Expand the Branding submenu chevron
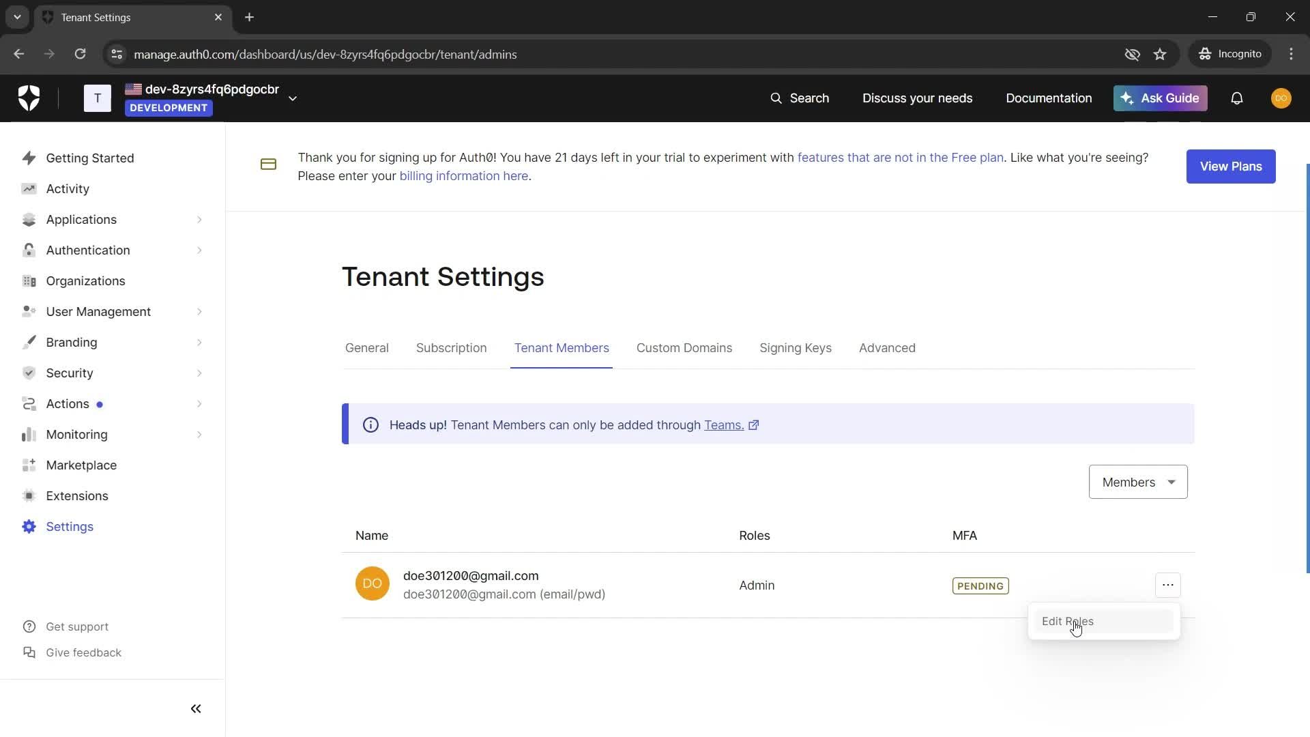Viewport: 1310px width, 737px height. pos(199,343)
